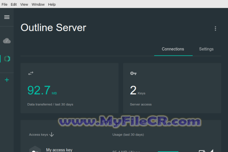The height and width of the screenshot is (152, 228).
Task: Switch to the Settings tab
Action: 206,49
